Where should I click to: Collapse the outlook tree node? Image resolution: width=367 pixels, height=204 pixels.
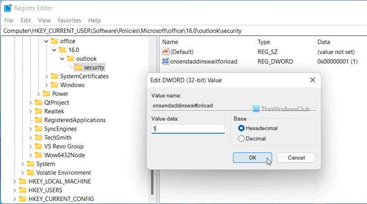pyautogui.click(x=62, y=59)
